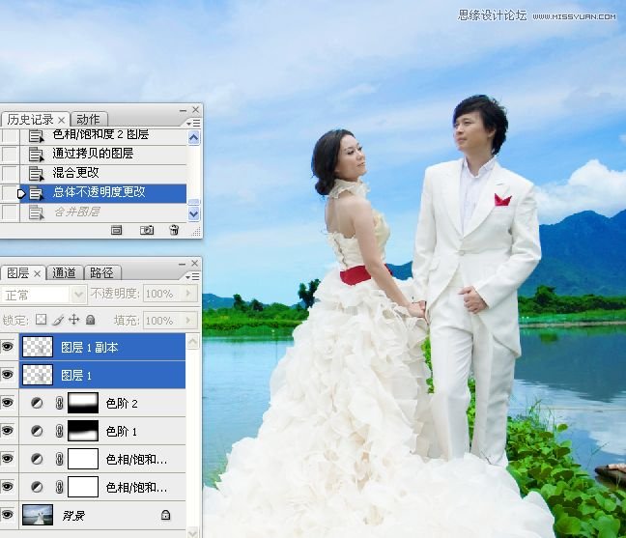Click lower 色相/饱和… mask link icon

point(60,487)
